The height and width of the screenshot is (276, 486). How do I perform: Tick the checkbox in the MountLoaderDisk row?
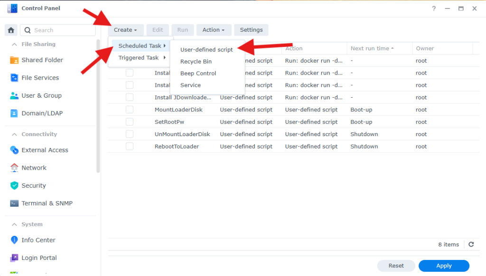point(130,110)
